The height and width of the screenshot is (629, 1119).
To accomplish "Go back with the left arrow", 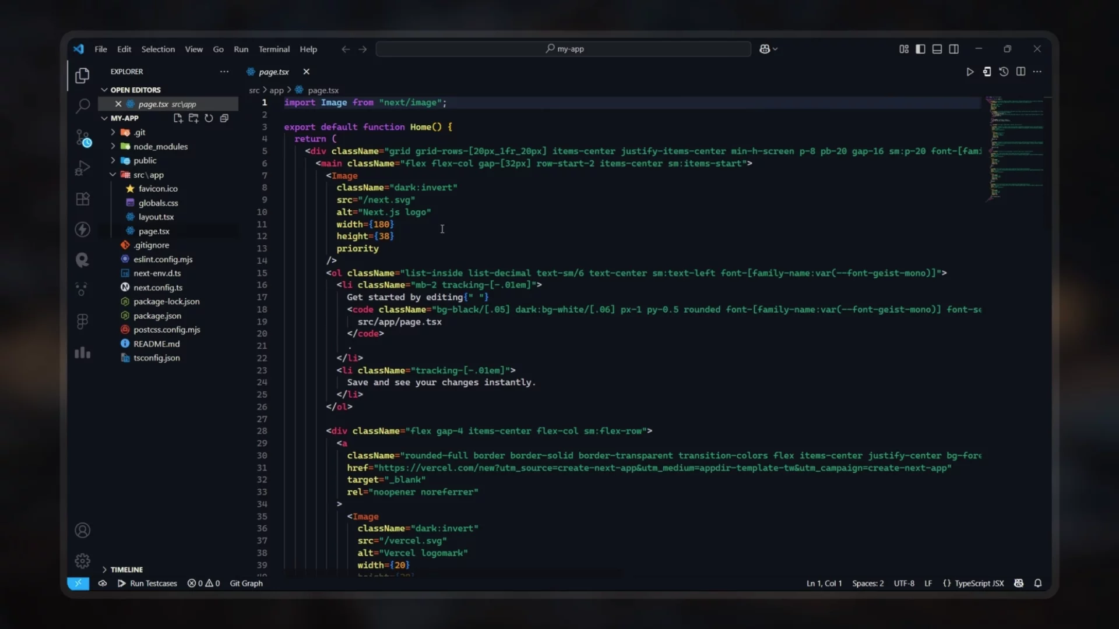I will click(x=346, y=49).
